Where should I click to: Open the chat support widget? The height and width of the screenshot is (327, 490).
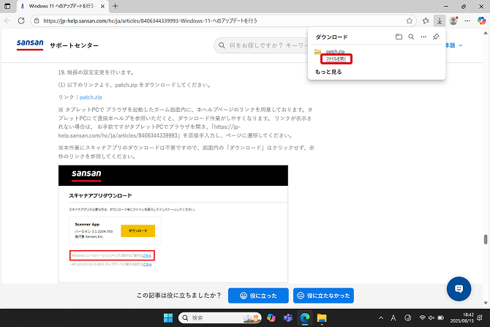[459, 288]
